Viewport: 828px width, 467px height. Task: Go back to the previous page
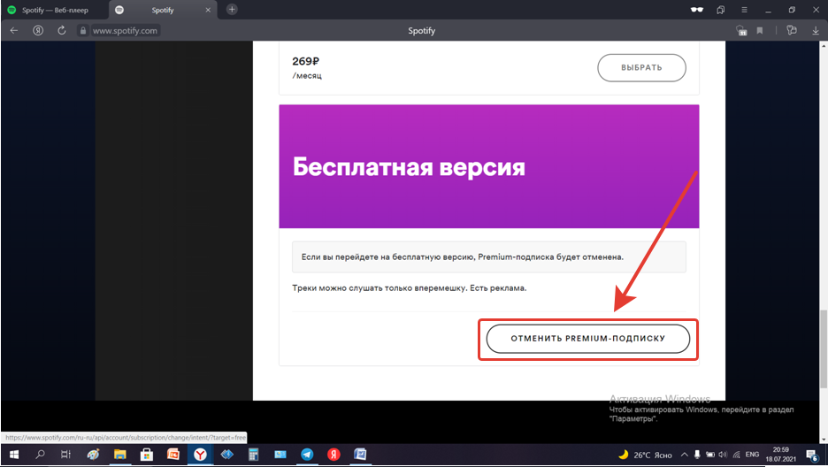(13, 30)
